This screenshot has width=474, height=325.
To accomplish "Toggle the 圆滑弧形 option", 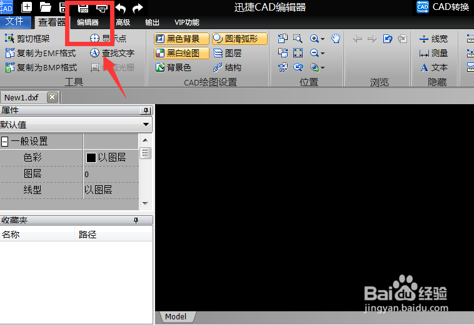I will 240,39.
